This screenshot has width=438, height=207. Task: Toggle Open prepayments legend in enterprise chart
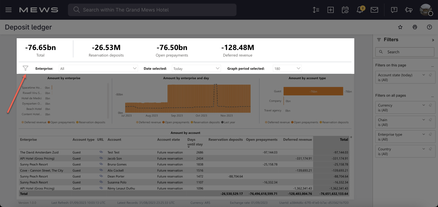click(x=61, y=123)
